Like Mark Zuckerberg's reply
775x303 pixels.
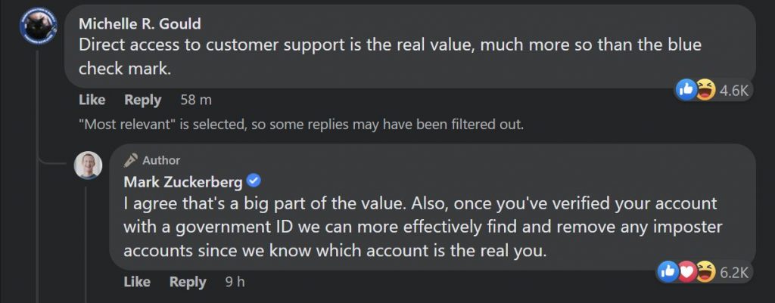point(137,282)
